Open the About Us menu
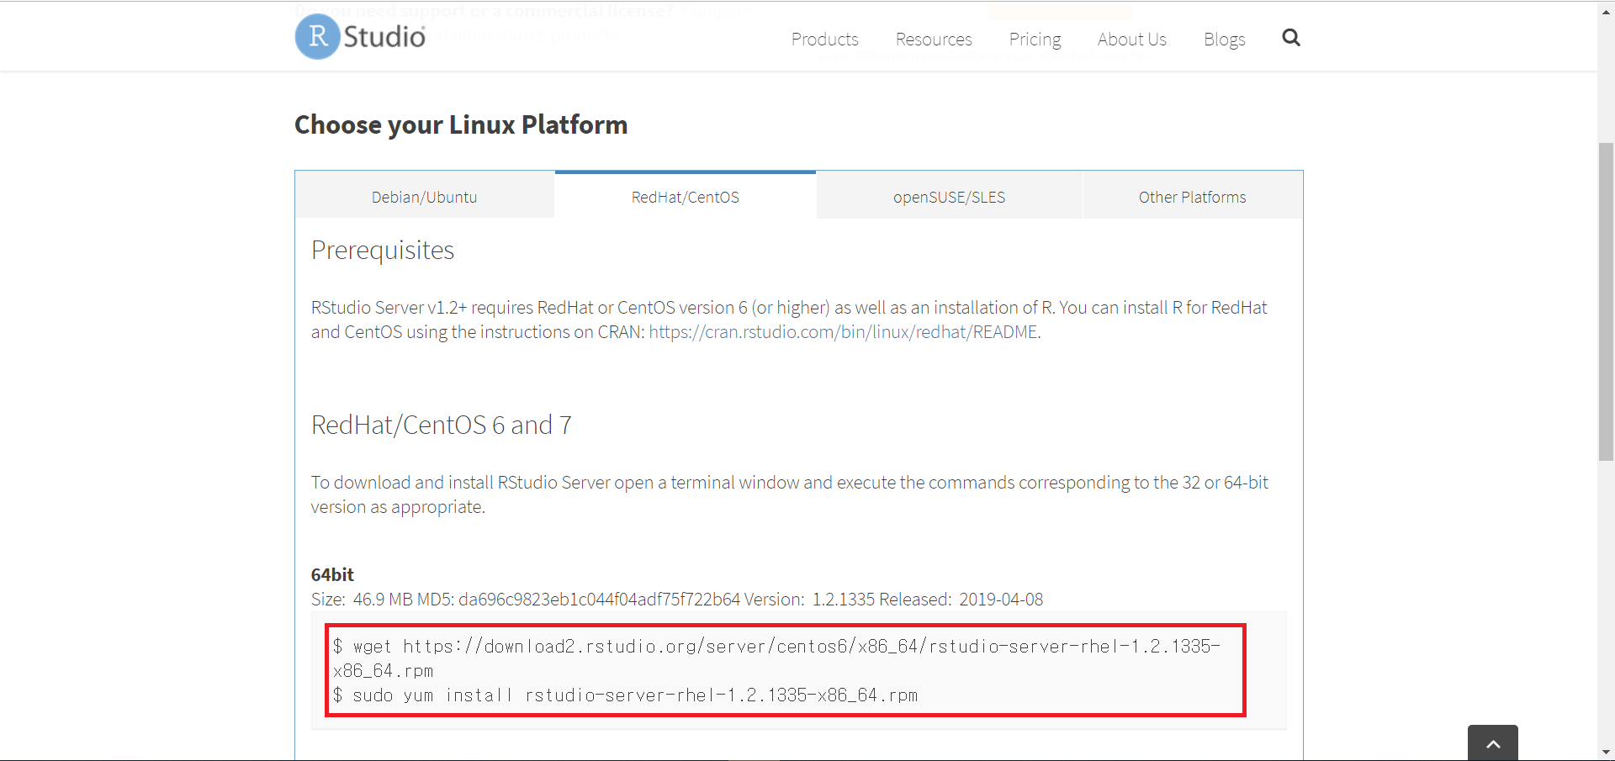The image size is (1615, 761). point(1131,40)
